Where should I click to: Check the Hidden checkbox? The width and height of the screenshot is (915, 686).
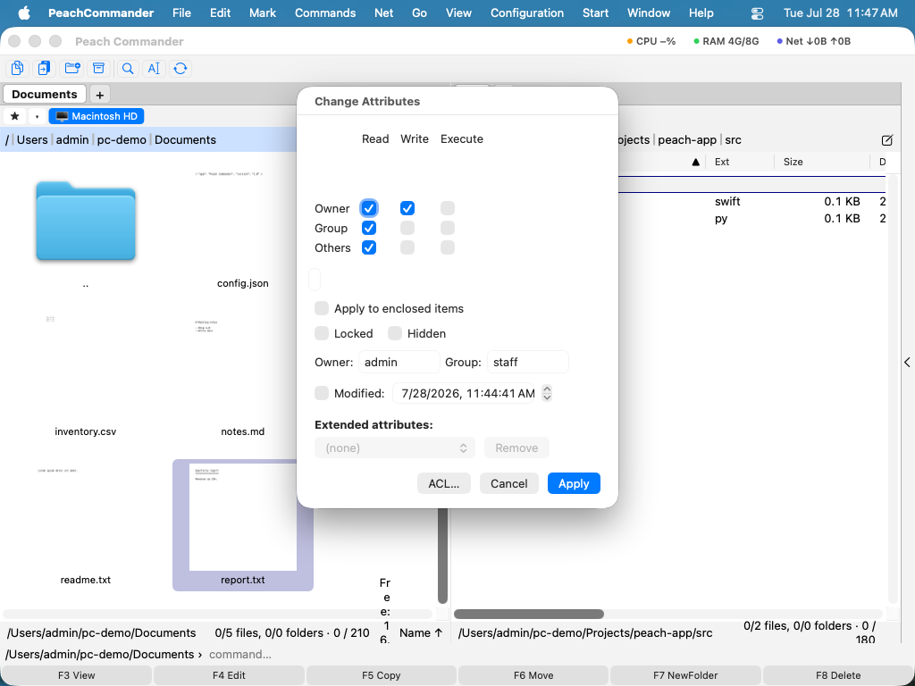(x=395, y=333)
